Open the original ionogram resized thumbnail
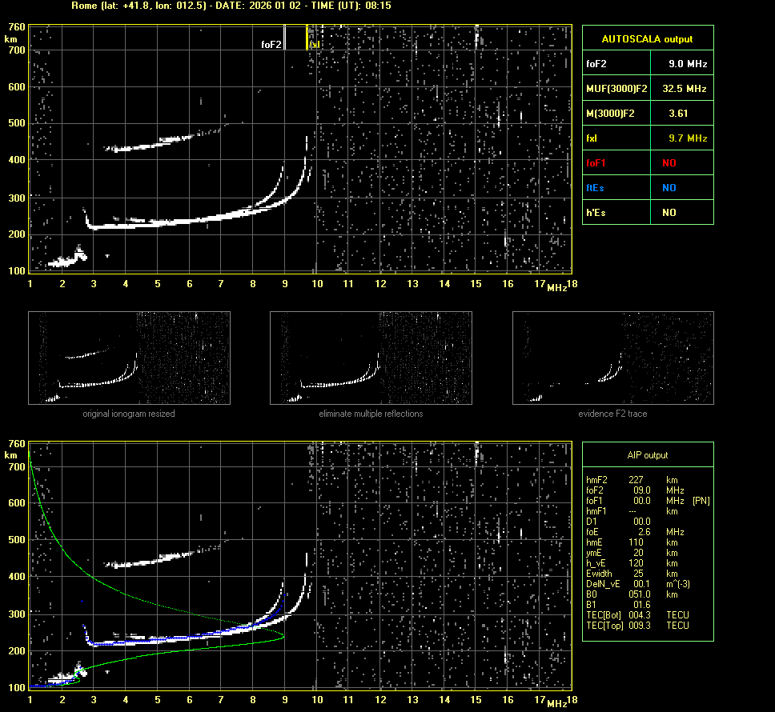This screenshot has height=712, width=775. pos(129,358)
